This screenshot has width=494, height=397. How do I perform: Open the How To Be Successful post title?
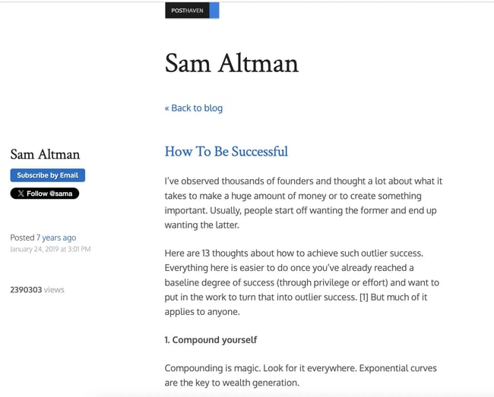[226, 151]
